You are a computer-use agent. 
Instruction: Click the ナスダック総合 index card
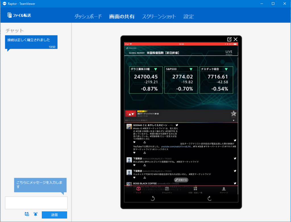click(216, 80)
